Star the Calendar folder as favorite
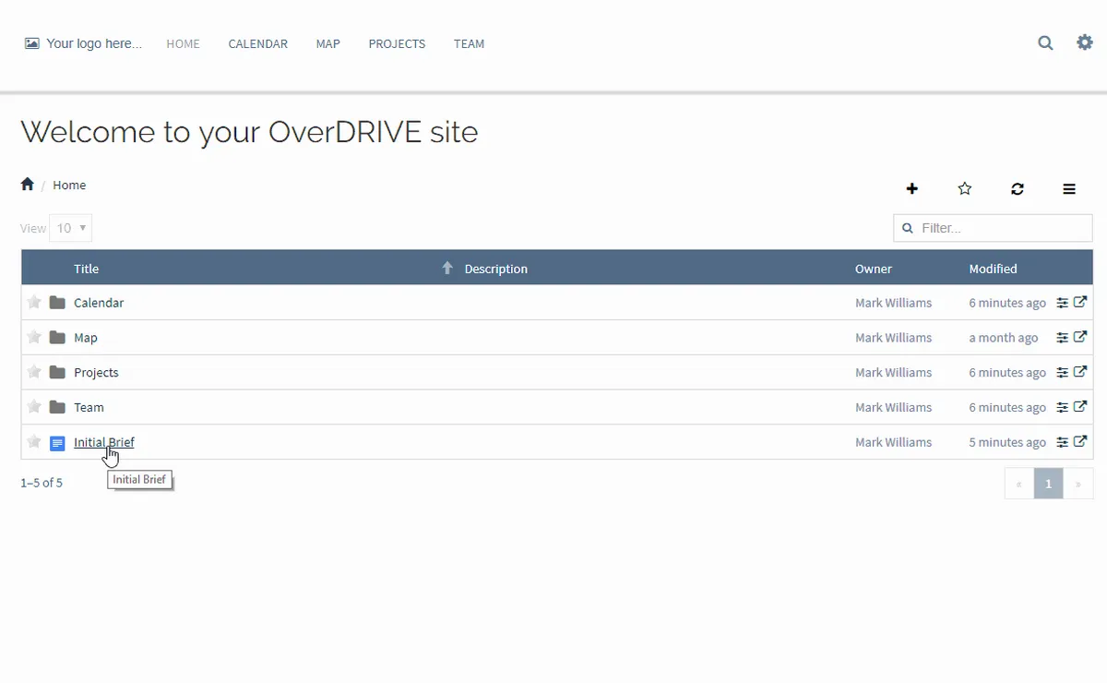 tap(34, 302)
